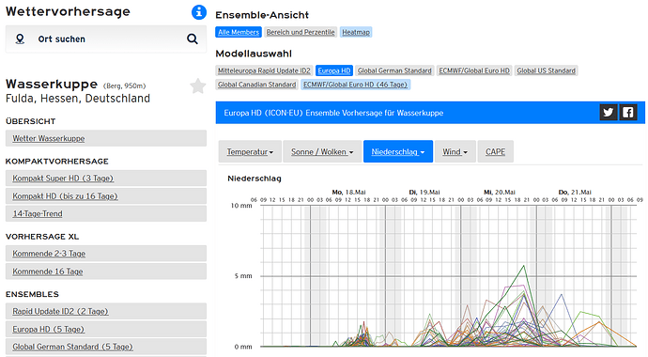This screenshot has width=648, height=357.
Task: Click the Modellauswahl heading
Action: [254, 54]
